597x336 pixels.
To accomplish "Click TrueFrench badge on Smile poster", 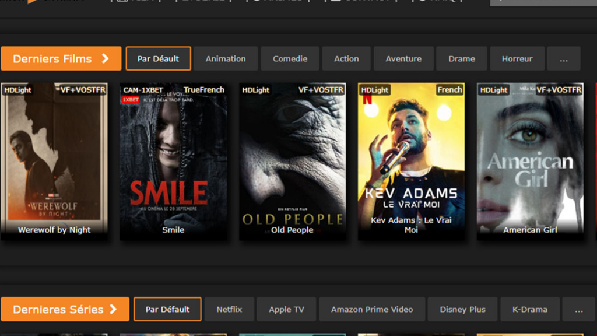I will click(204, 90).
